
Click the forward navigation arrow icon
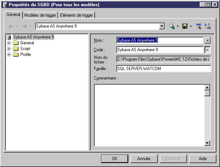(25, 27)
